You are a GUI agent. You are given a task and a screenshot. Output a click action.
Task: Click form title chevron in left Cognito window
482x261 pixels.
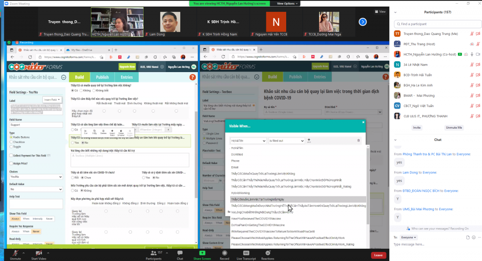coord(64,77)
